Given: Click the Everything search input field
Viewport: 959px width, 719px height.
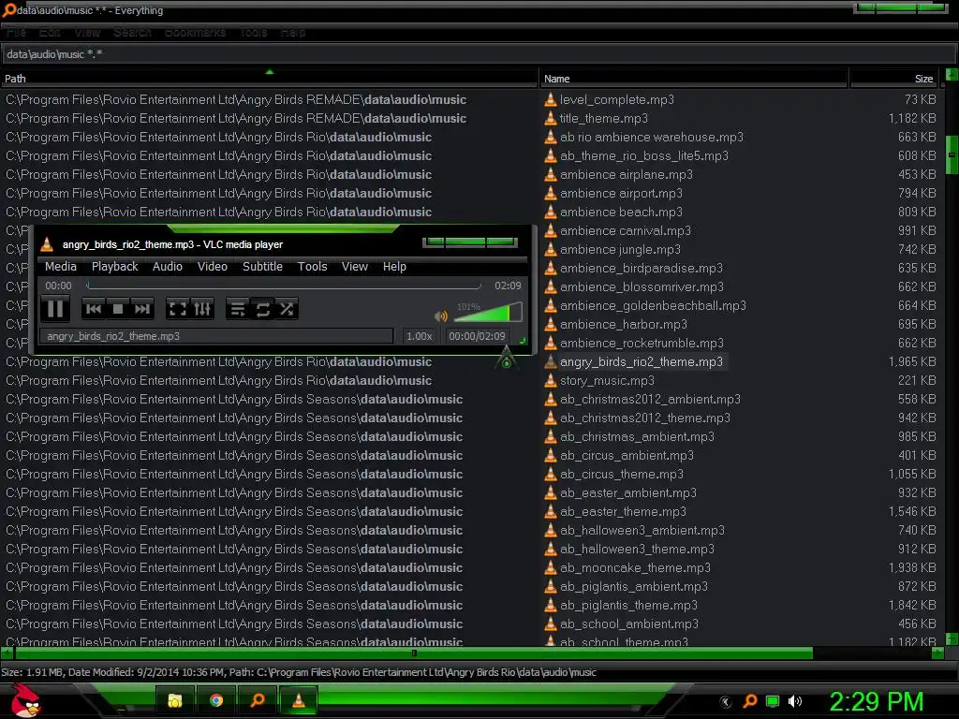Looking at the screenshot, I should tap(477, 54).
